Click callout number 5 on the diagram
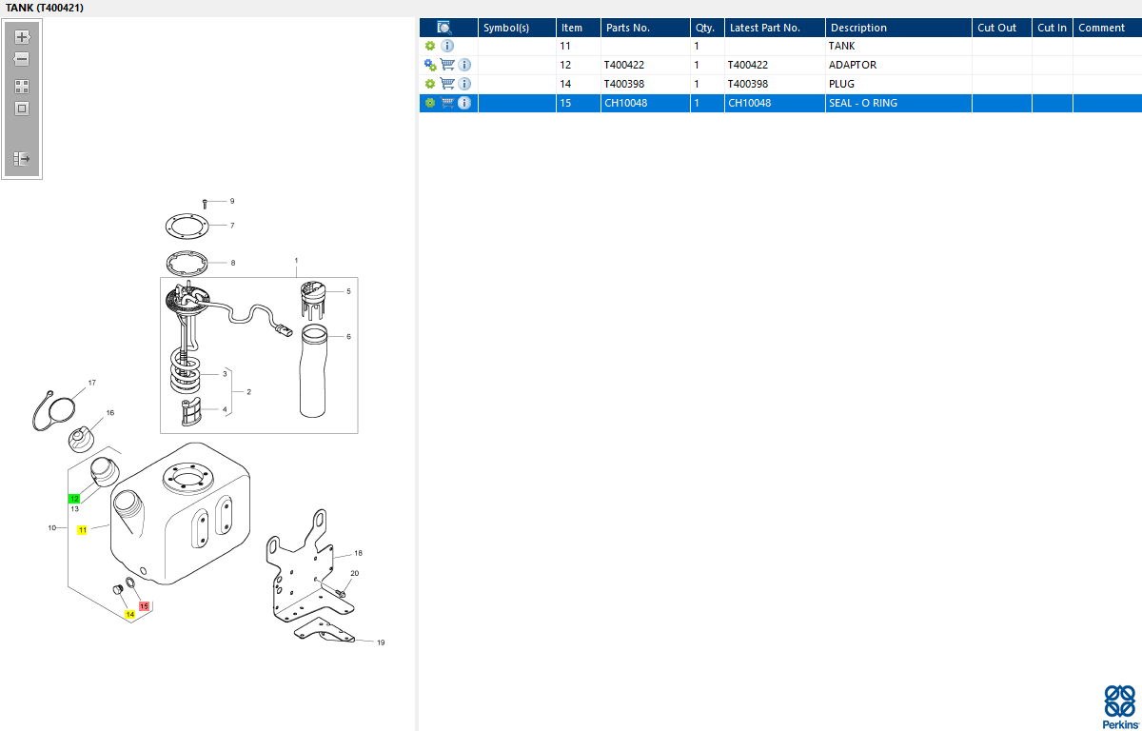This screenshot has height=731, width=1142. (x=348, y=291)
